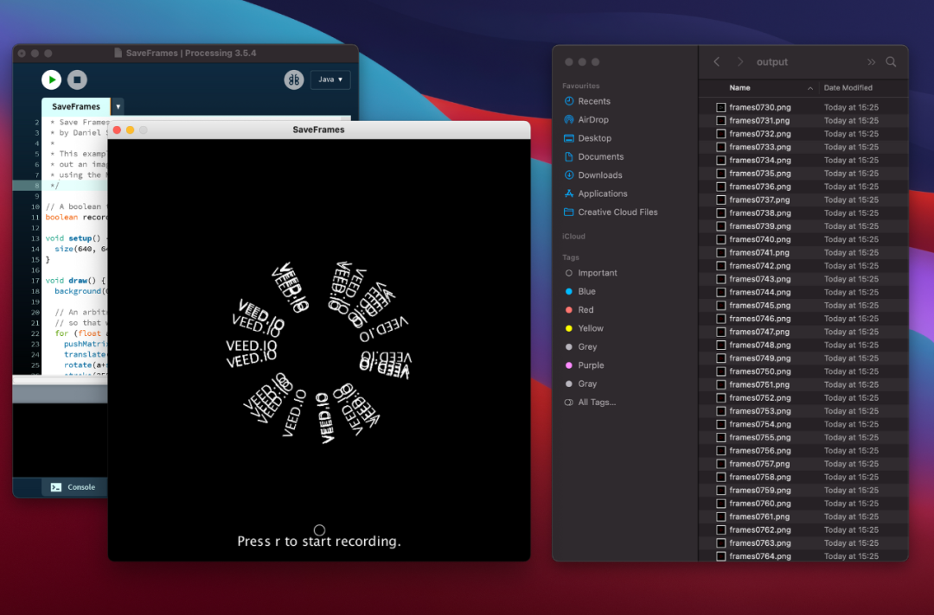Open the tab arrow menu beside SaveFrames
The height and width of the screenshot is (615, 934).
tap(118, 107)
